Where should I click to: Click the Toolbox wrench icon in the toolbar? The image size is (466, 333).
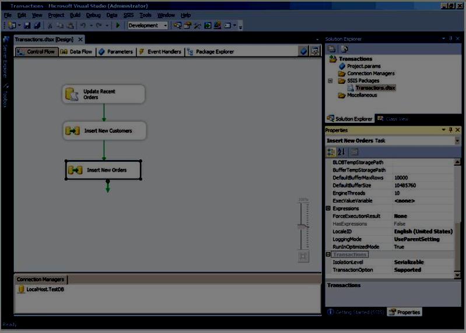pyautogui.click(x=197, y=26)
